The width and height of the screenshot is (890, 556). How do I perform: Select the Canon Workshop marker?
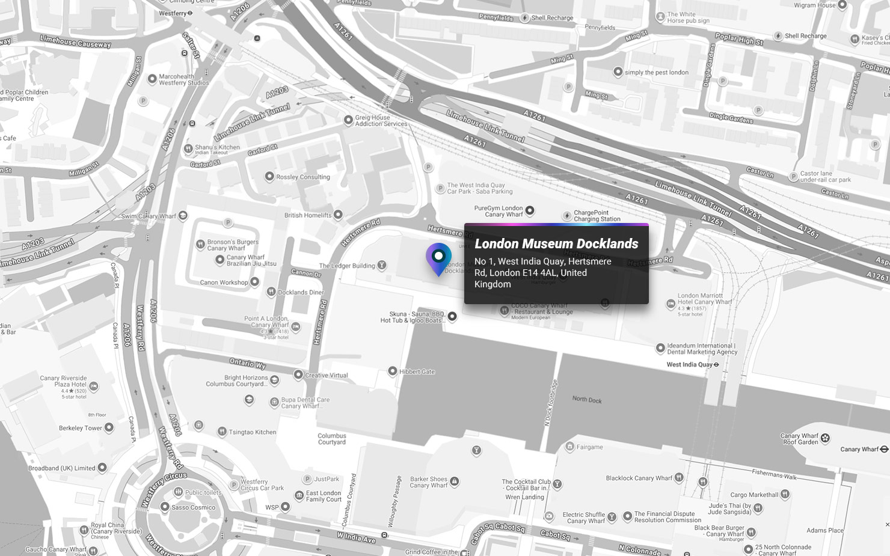(x=255, y=281)
